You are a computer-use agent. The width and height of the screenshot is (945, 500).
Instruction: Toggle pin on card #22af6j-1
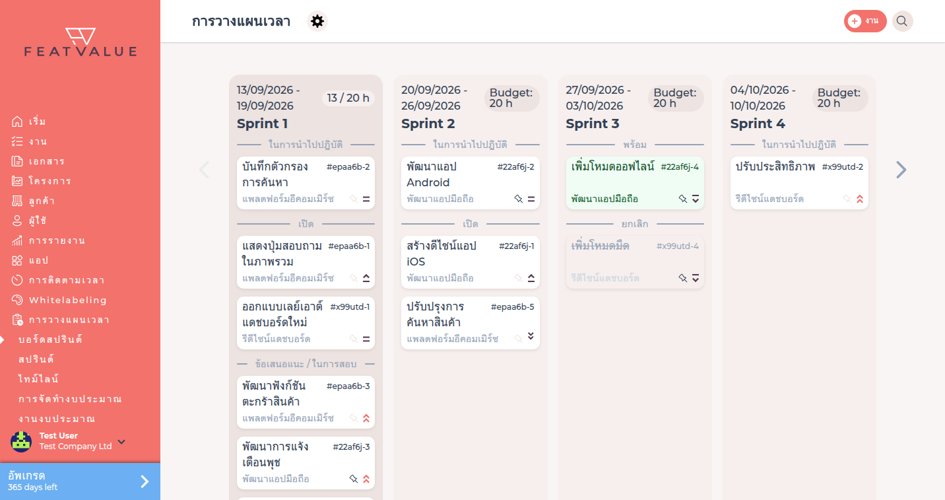point(518,278)
